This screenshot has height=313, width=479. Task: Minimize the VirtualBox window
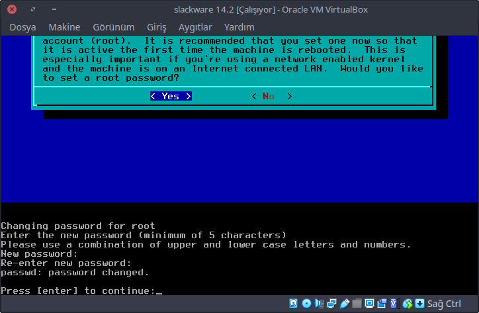(54, 9)
